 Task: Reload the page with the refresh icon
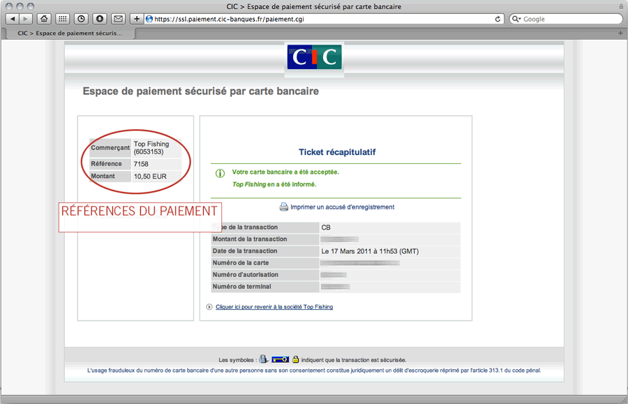click(498, 19)
